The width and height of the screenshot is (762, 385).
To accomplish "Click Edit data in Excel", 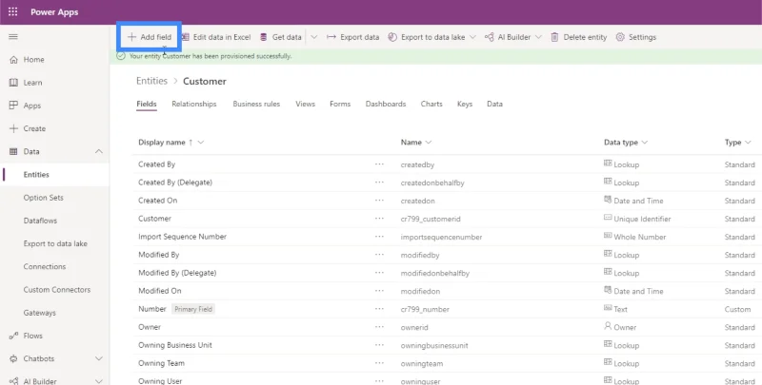I will [x=216, y=37].
